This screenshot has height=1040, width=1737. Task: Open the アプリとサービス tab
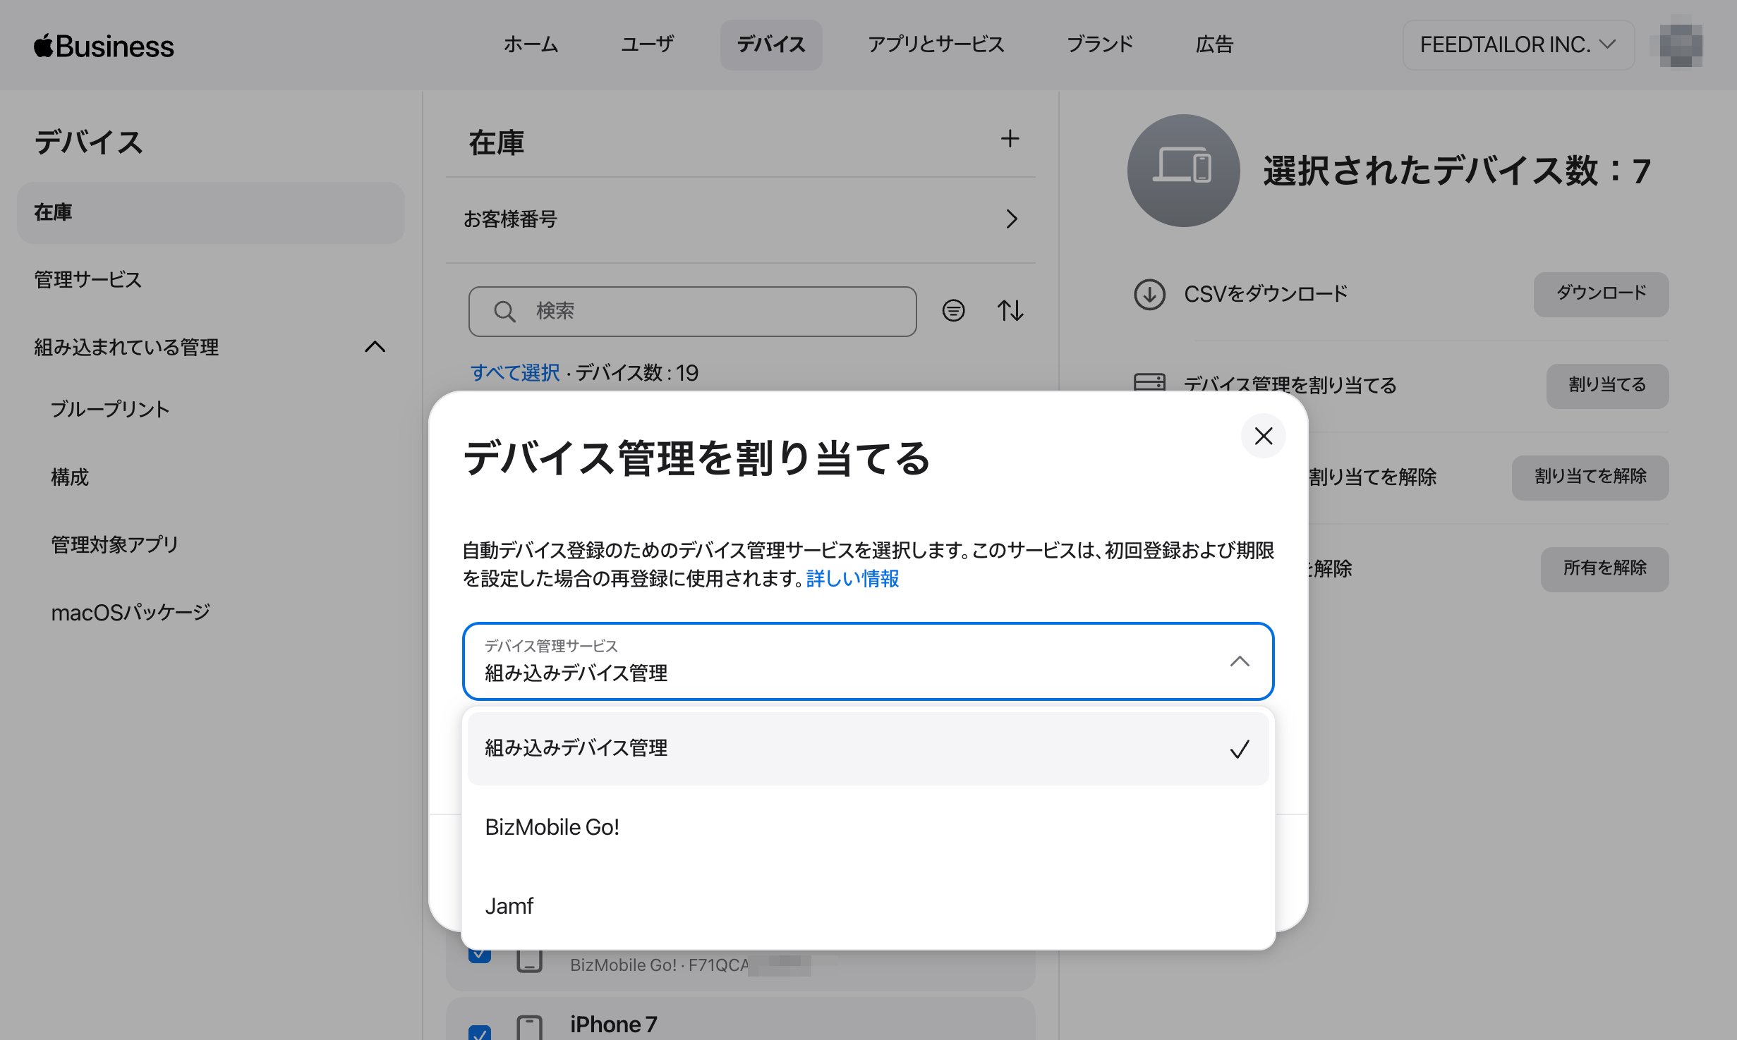936,44
